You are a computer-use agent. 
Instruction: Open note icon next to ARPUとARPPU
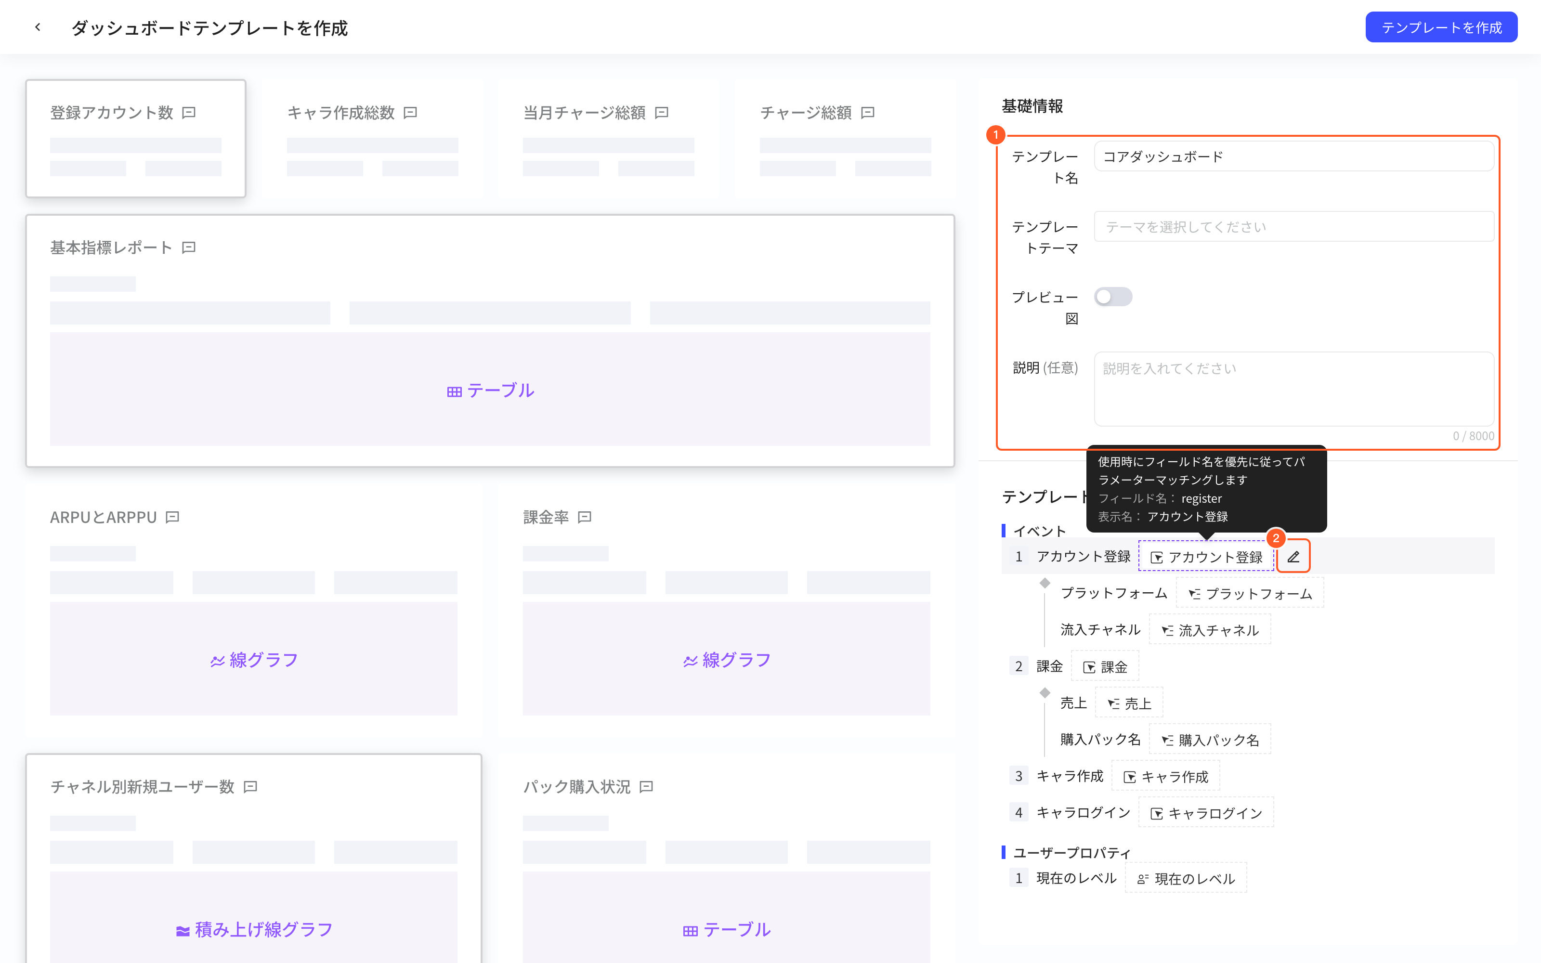click(172, 517)
